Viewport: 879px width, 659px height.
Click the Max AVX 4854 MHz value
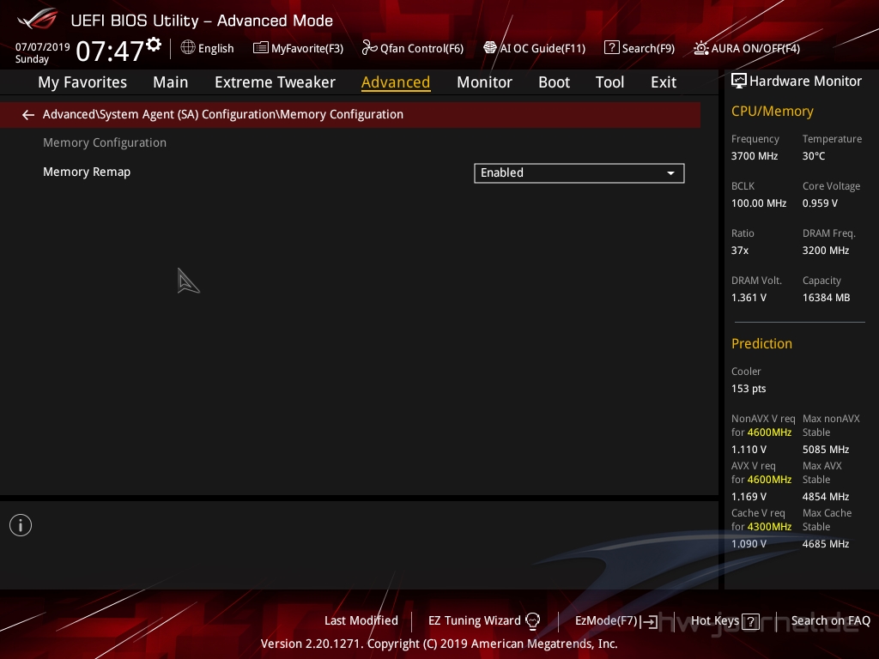(825, 497)
